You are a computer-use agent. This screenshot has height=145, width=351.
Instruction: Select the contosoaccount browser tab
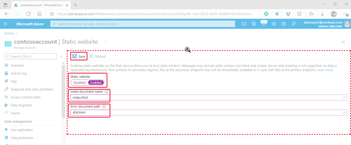point(41,5)
